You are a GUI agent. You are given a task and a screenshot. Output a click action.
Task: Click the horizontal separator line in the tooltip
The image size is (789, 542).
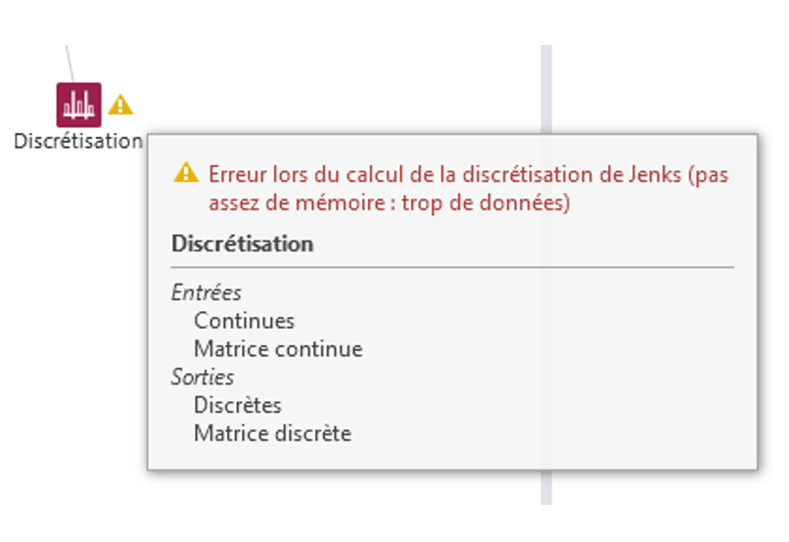pyautogui.click(x=452, y=267)
